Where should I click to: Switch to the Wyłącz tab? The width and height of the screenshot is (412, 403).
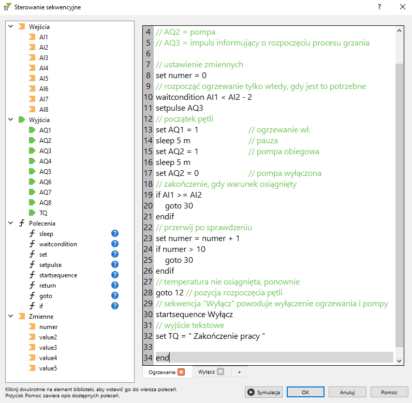[207, 372]
